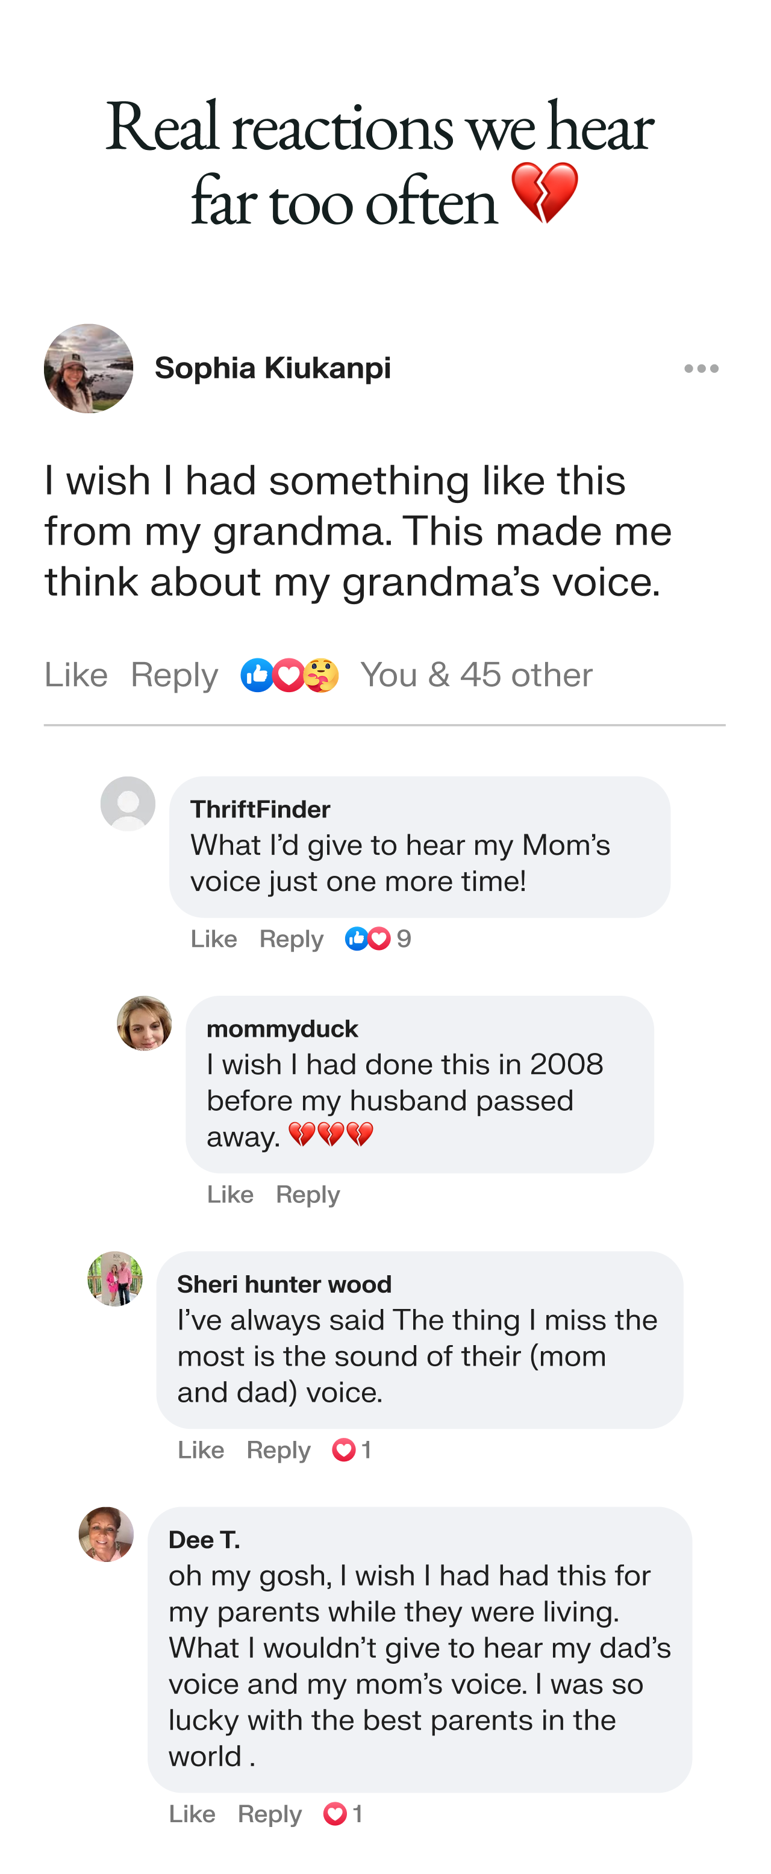The width and height of the screenshot is (771, 1874).
Task: Like Sophia Kiukanpi's main post
Action: [x=76, y=675]
